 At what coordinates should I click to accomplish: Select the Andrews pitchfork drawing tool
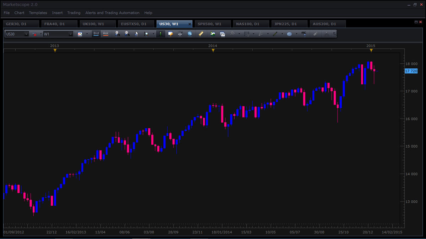point(233,34)
